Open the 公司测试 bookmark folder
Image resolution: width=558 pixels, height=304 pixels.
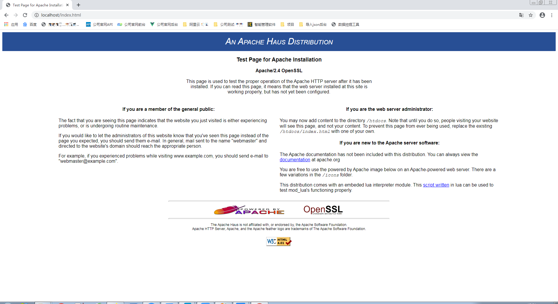click(x=228, y=24)
